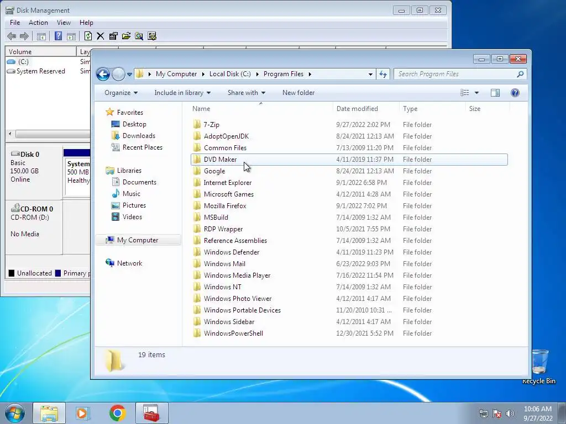
Task: Click the Help icon in Disk Management toolbar
Action: click(58, 36)
